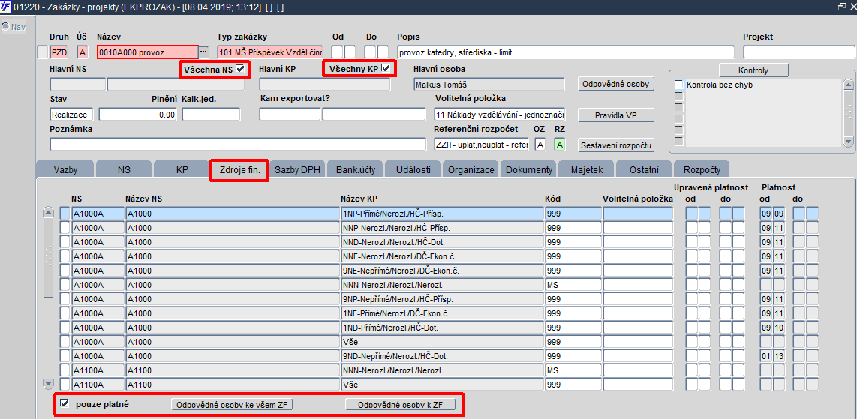This screenshot has height=419, width=857.
Task: Click the OZ field with A
Action: pyautogui.click(x=540, y=145)
